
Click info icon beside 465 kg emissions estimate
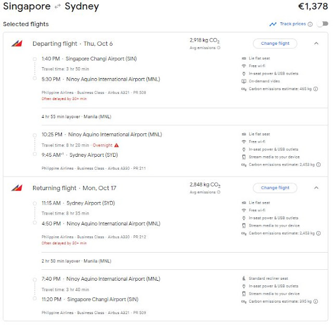316,89
